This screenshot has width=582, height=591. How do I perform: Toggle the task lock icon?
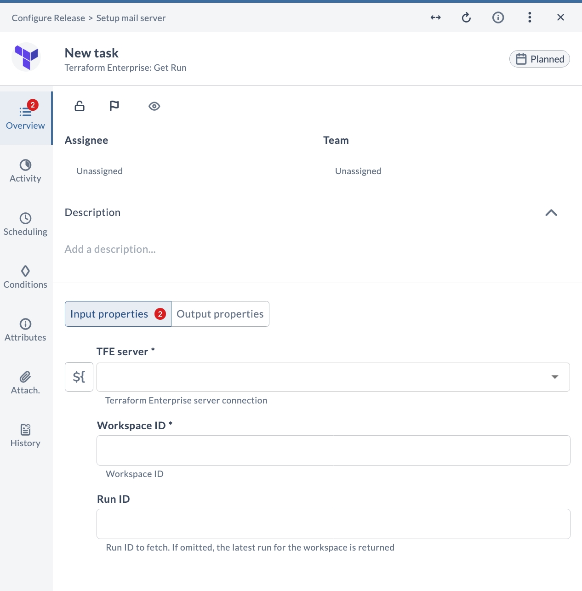(80, 106)
